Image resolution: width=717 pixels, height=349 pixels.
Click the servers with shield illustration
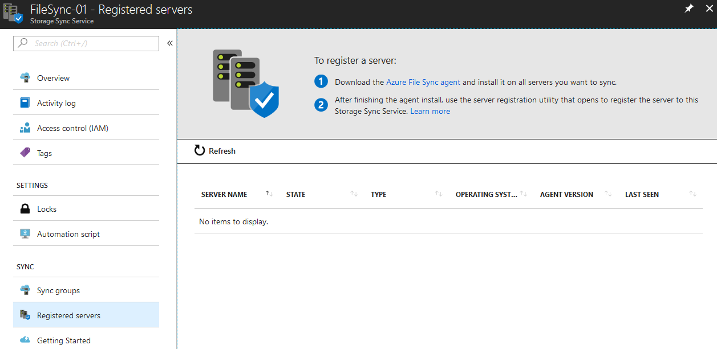click(x=246, y=83)
